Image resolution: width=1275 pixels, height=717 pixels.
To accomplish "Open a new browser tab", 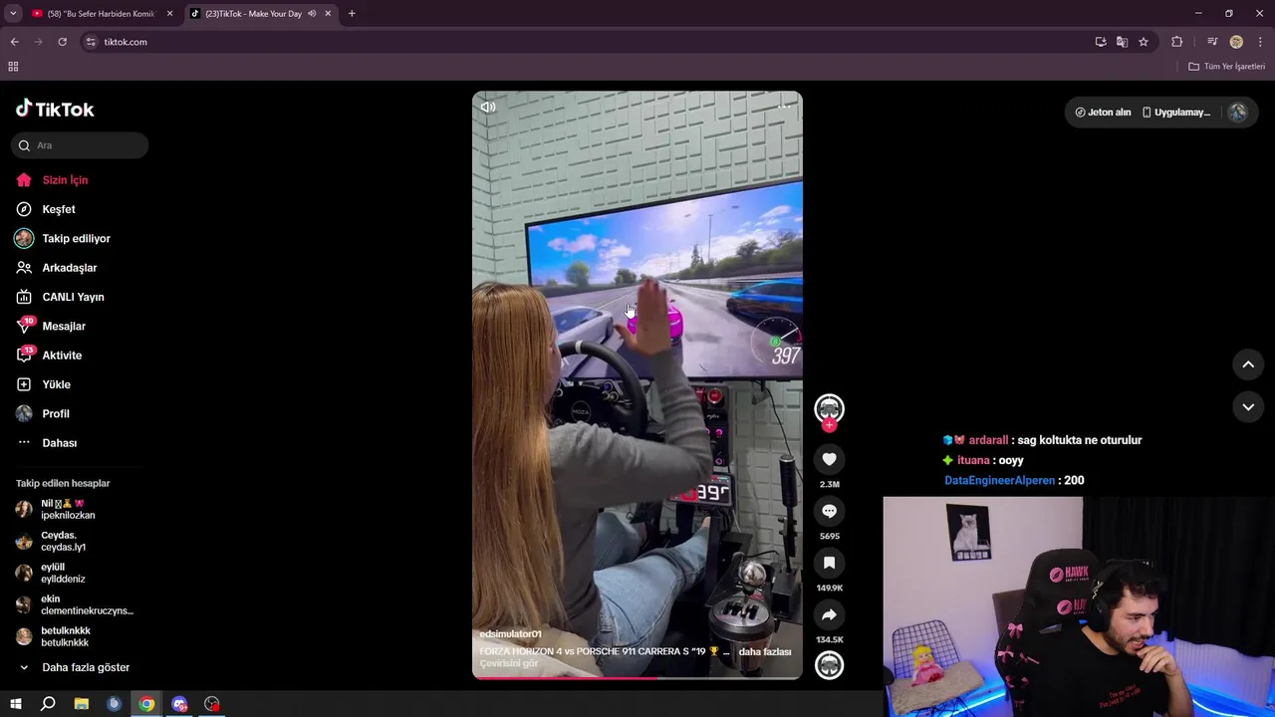I will 352,14.
